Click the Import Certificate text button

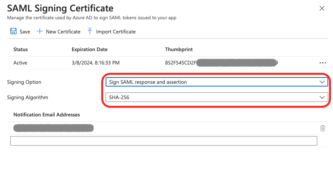[x=116, y=31]
